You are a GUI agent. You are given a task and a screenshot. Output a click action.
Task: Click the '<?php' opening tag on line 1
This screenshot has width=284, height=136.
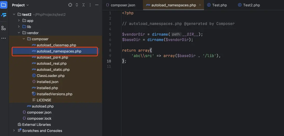[128, 13]
